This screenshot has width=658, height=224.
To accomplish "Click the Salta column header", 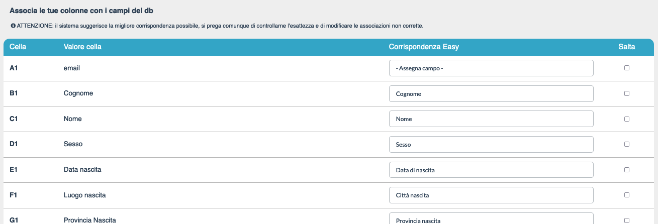I will pos(627,47).
